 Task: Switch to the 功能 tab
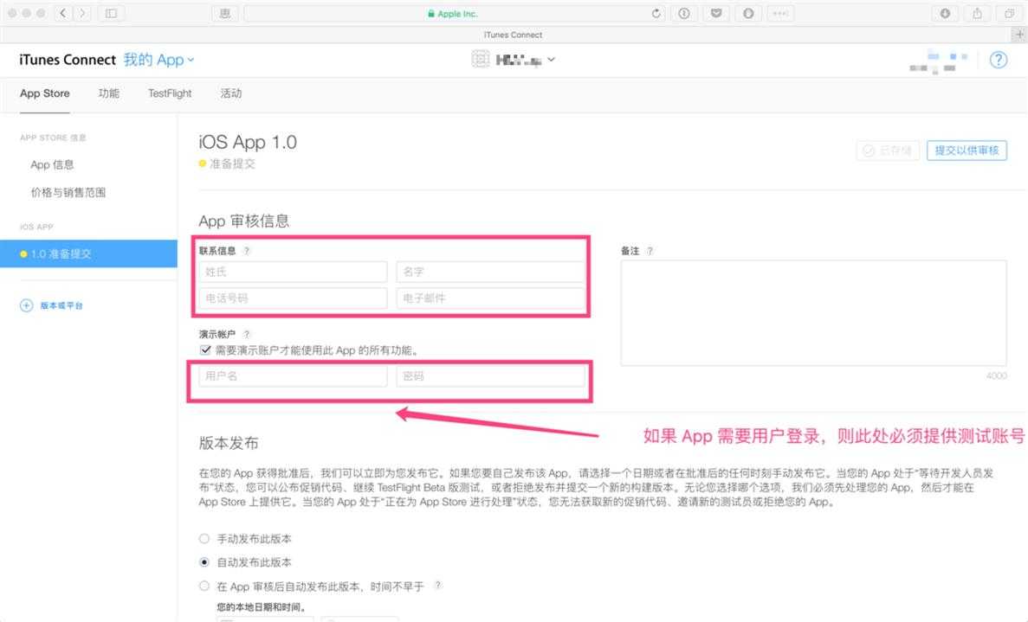[109, 93]
